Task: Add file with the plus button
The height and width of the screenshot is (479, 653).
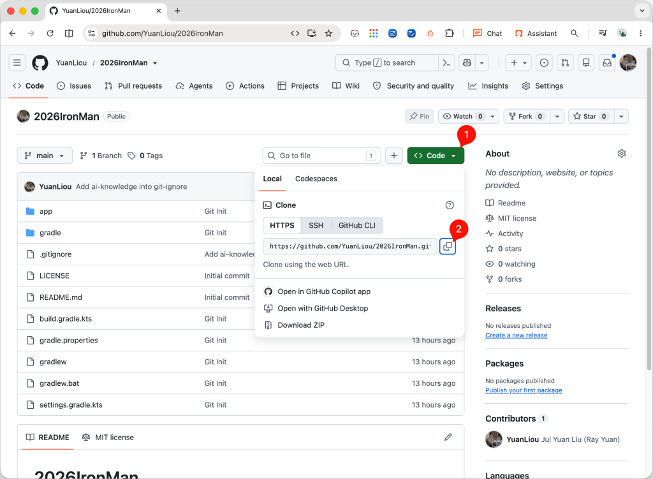Action: point(394,156)
